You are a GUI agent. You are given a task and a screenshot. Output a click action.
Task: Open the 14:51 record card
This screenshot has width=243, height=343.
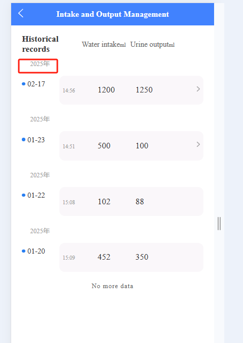(131, 146)
